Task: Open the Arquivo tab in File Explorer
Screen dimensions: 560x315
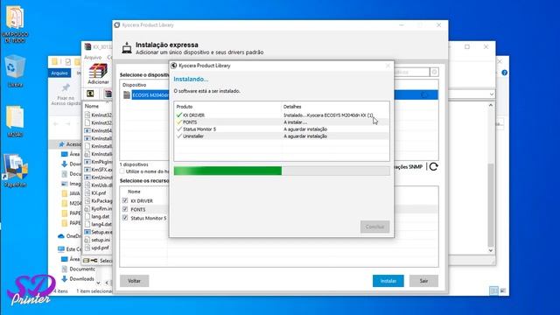Action: (59, 73)
